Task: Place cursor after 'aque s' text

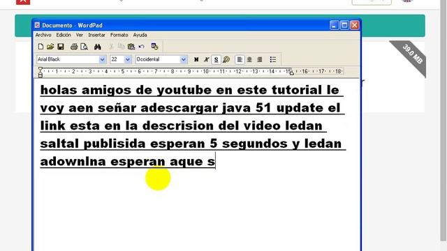Action: click(x=216, y=161)
